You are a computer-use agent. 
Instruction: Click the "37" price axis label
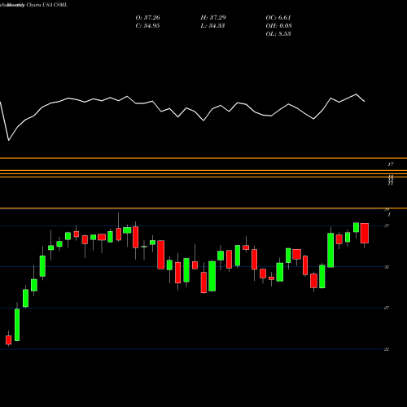pos(387,225)
